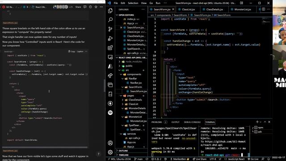Open comments in the Notion window
286x161 pixels.
pos(85,7)
